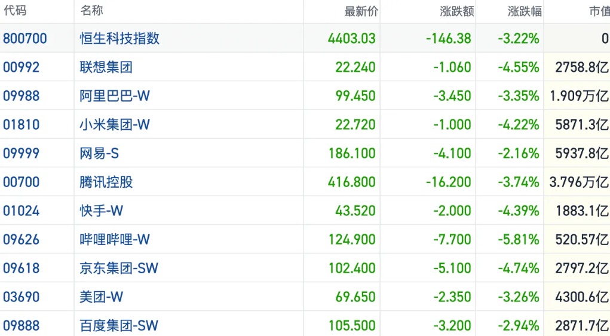The image size is (610, 336).
Task: Open stock code 03690
Action: tap(21, 297)
